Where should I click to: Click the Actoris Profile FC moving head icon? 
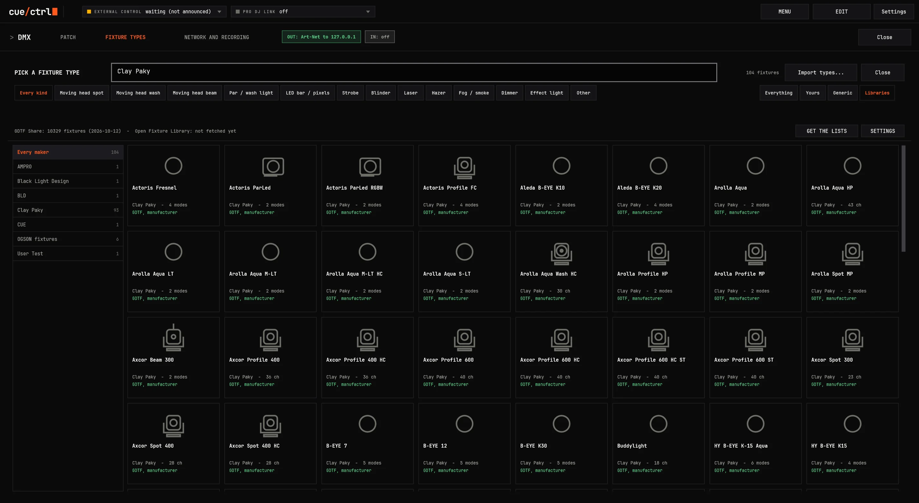pos(464,168)
